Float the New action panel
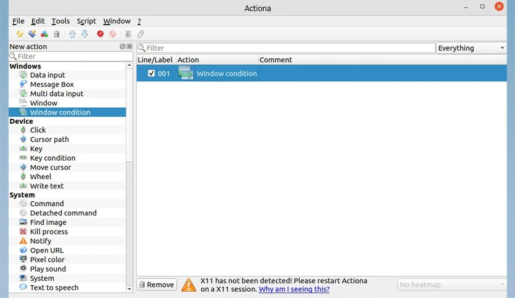This screenshot has width=515, height=298. (123, 47)
